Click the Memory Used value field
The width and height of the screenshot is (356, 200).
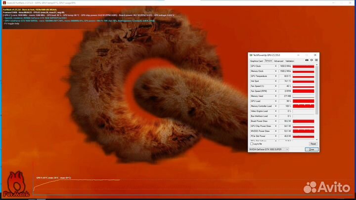click(285, 96)
